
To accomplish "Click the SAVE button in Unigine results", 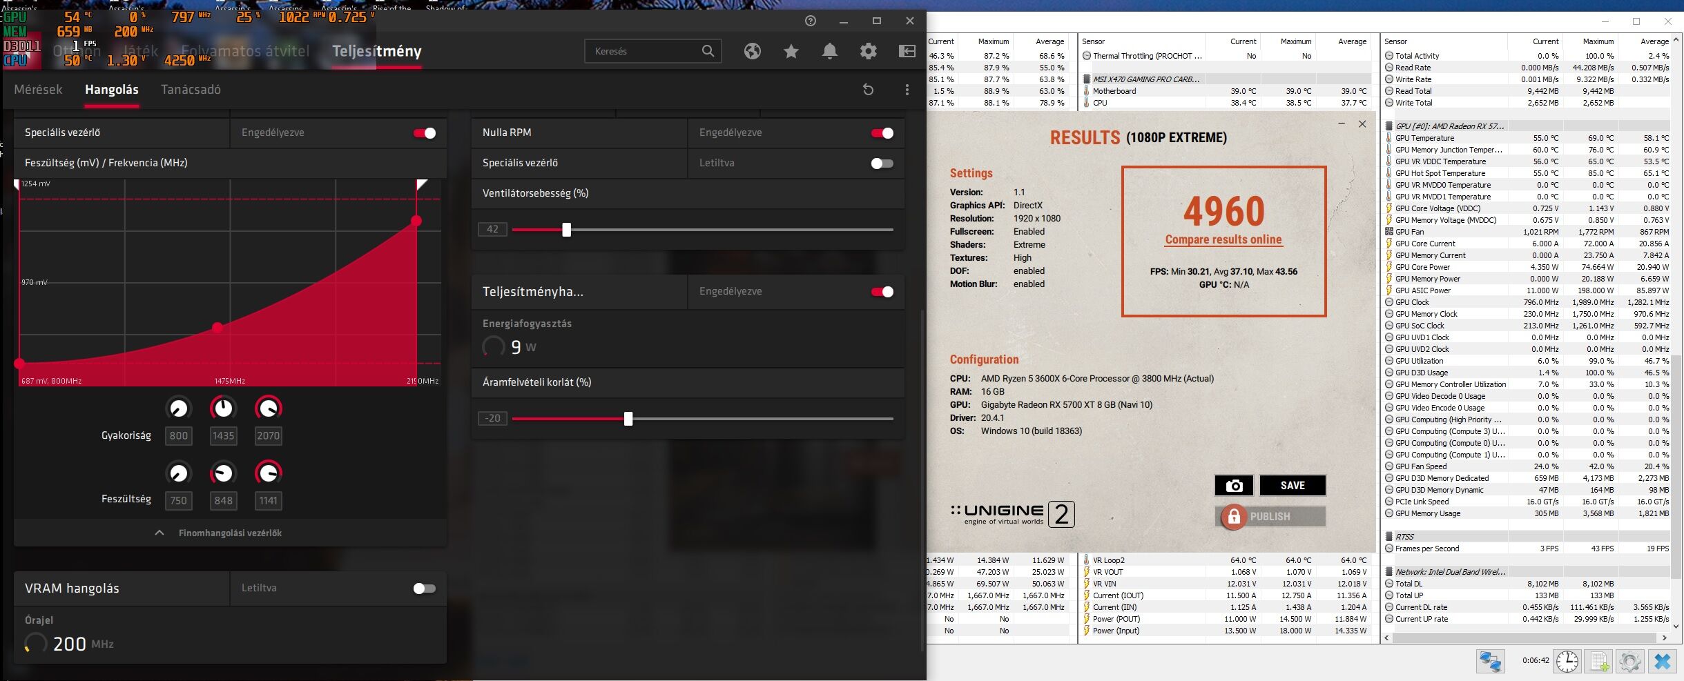I will point(1293,486).
